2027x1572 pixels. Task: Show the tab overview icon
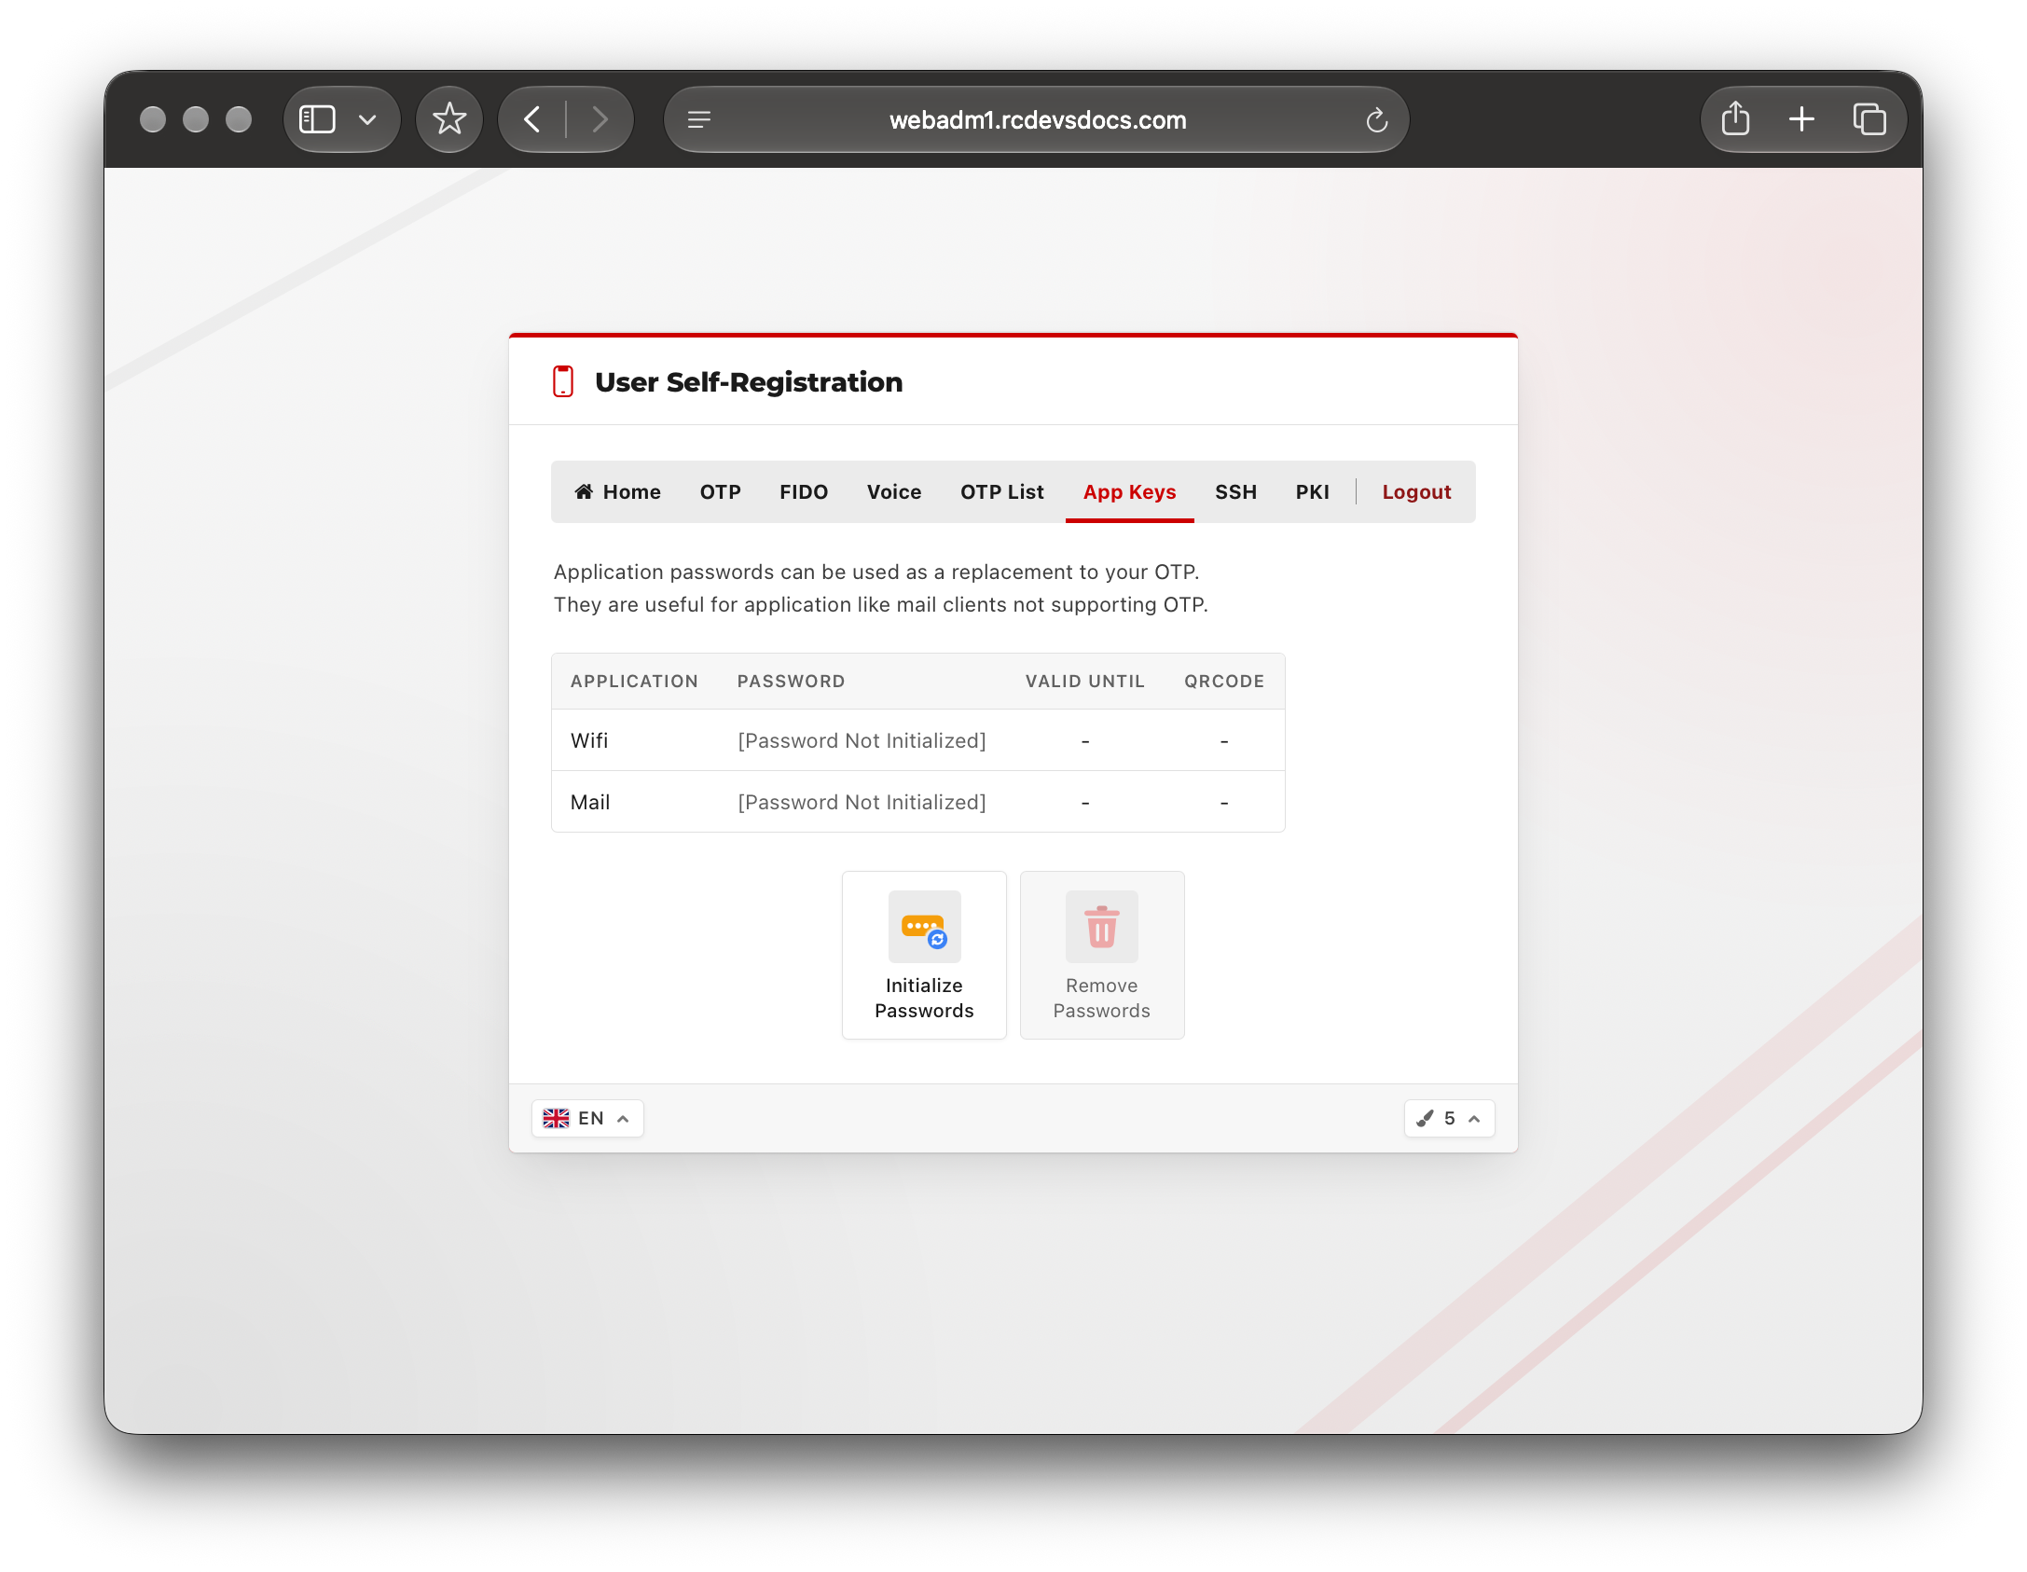1869,119
